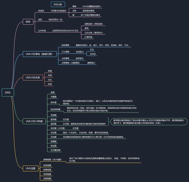Select the 行为事物 subtopic
Viewport: 189px width, 182px height.
pos(66,52)
